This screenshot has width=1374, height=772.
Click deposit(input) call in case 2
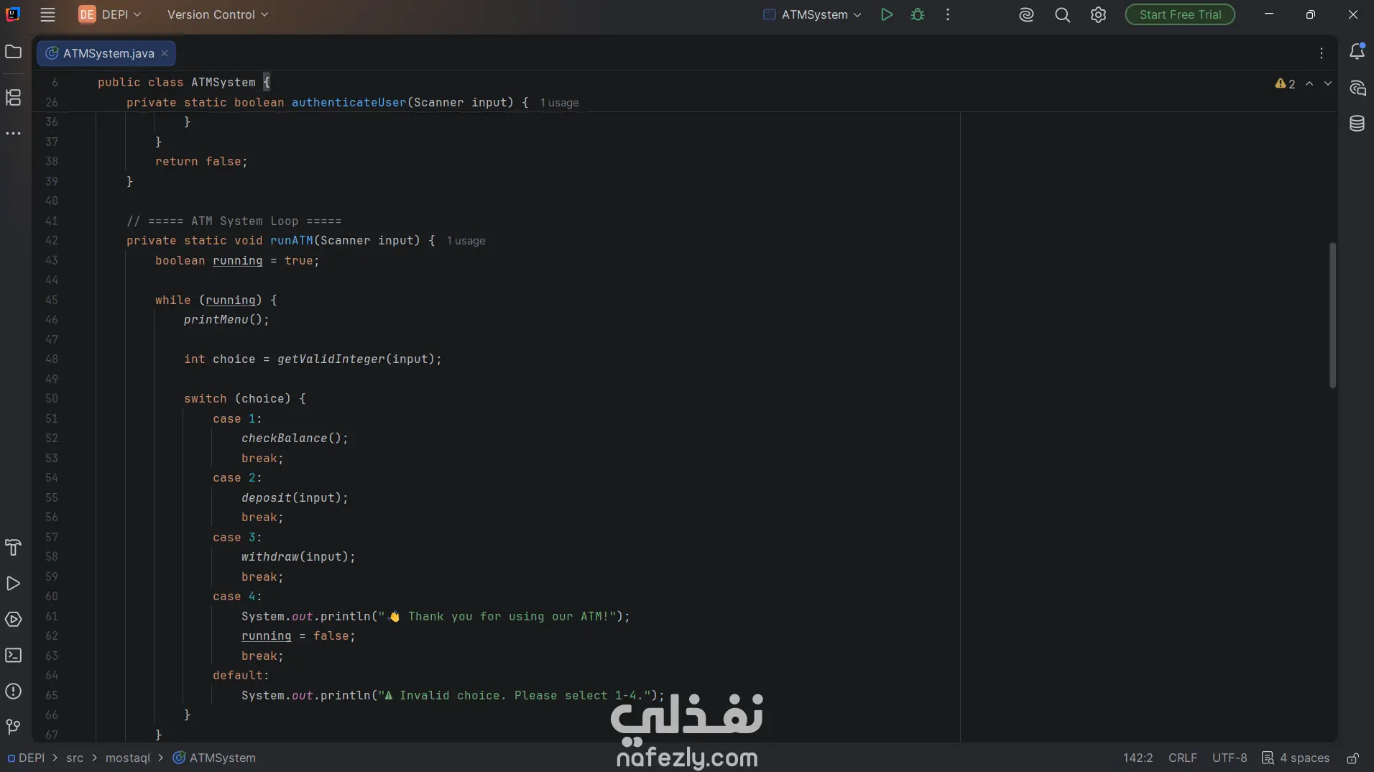click(295, 498)
